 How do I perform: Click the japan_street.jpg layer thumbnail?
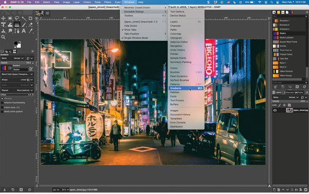tap(289, 110)
